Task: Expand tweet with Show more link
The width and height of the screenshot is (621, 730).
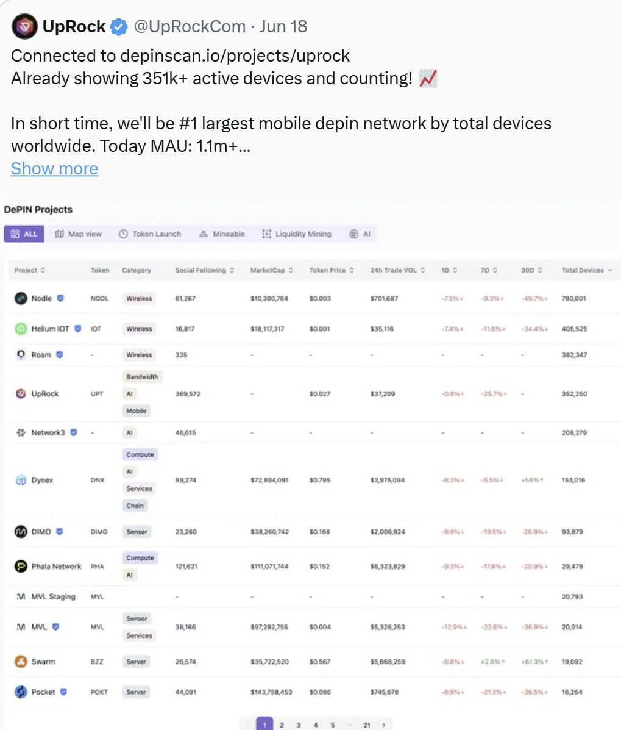Action: pyautogui.click(x=54, y=168)
